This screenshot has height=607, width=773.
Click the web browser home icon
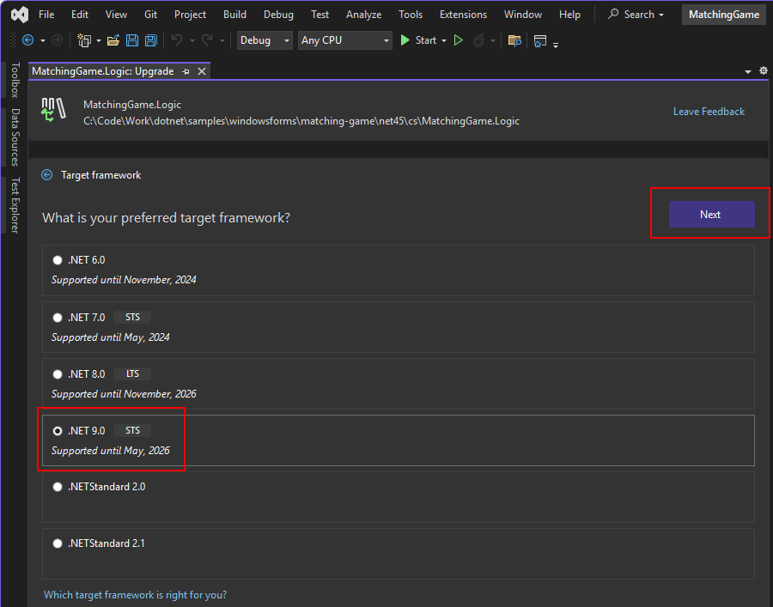539,40
